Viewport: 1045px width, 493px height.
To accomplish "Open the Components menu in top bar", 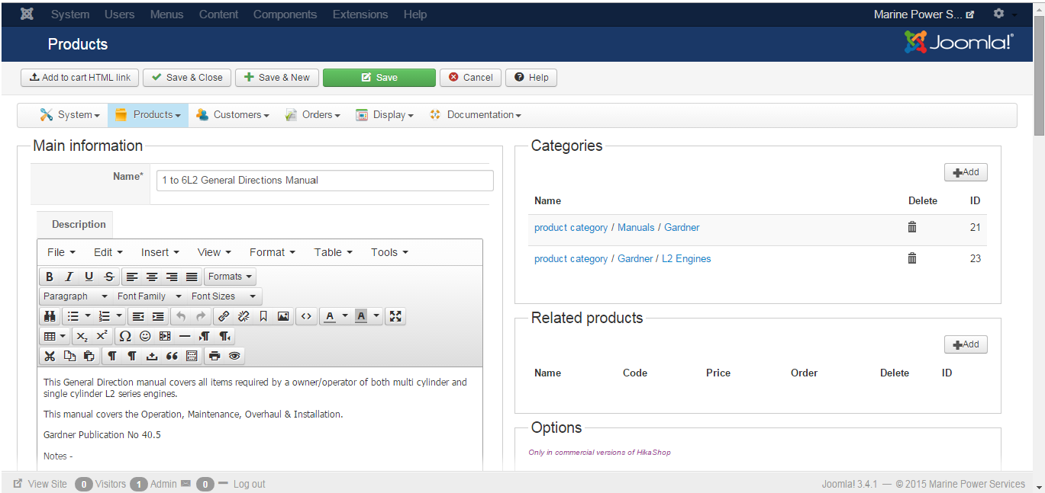I will point(285,14).
